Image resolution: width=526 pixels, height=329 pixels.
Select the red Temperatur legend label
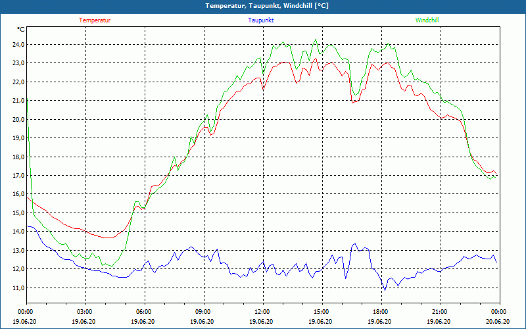95,20
